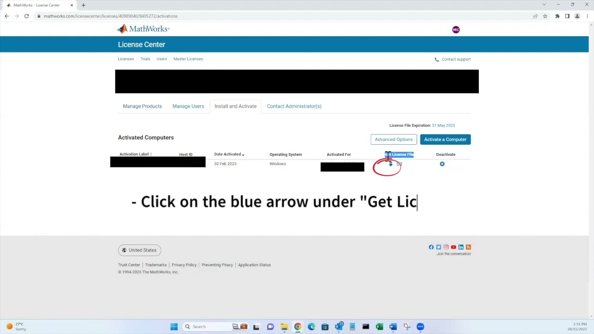Close the MathWorks License Center tab
The image size is (594, 334).
click(71, 5)
